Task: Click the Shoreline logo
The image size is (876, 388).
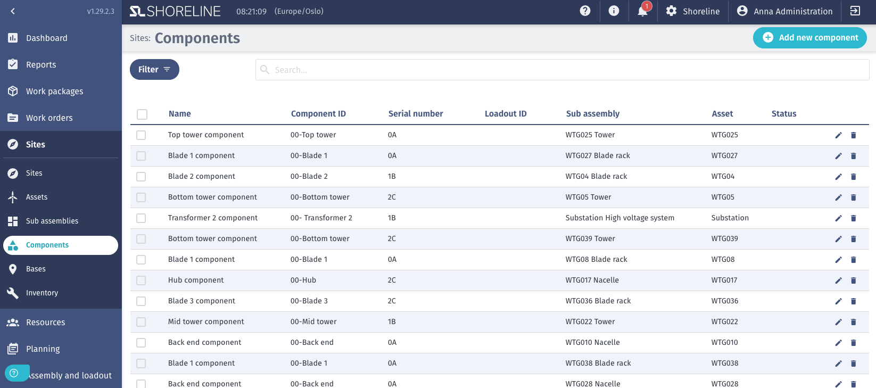Action: tap(175, 11)
